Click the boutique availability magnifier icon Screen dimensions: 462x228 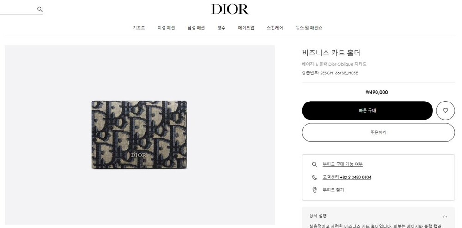coord(314,164)
